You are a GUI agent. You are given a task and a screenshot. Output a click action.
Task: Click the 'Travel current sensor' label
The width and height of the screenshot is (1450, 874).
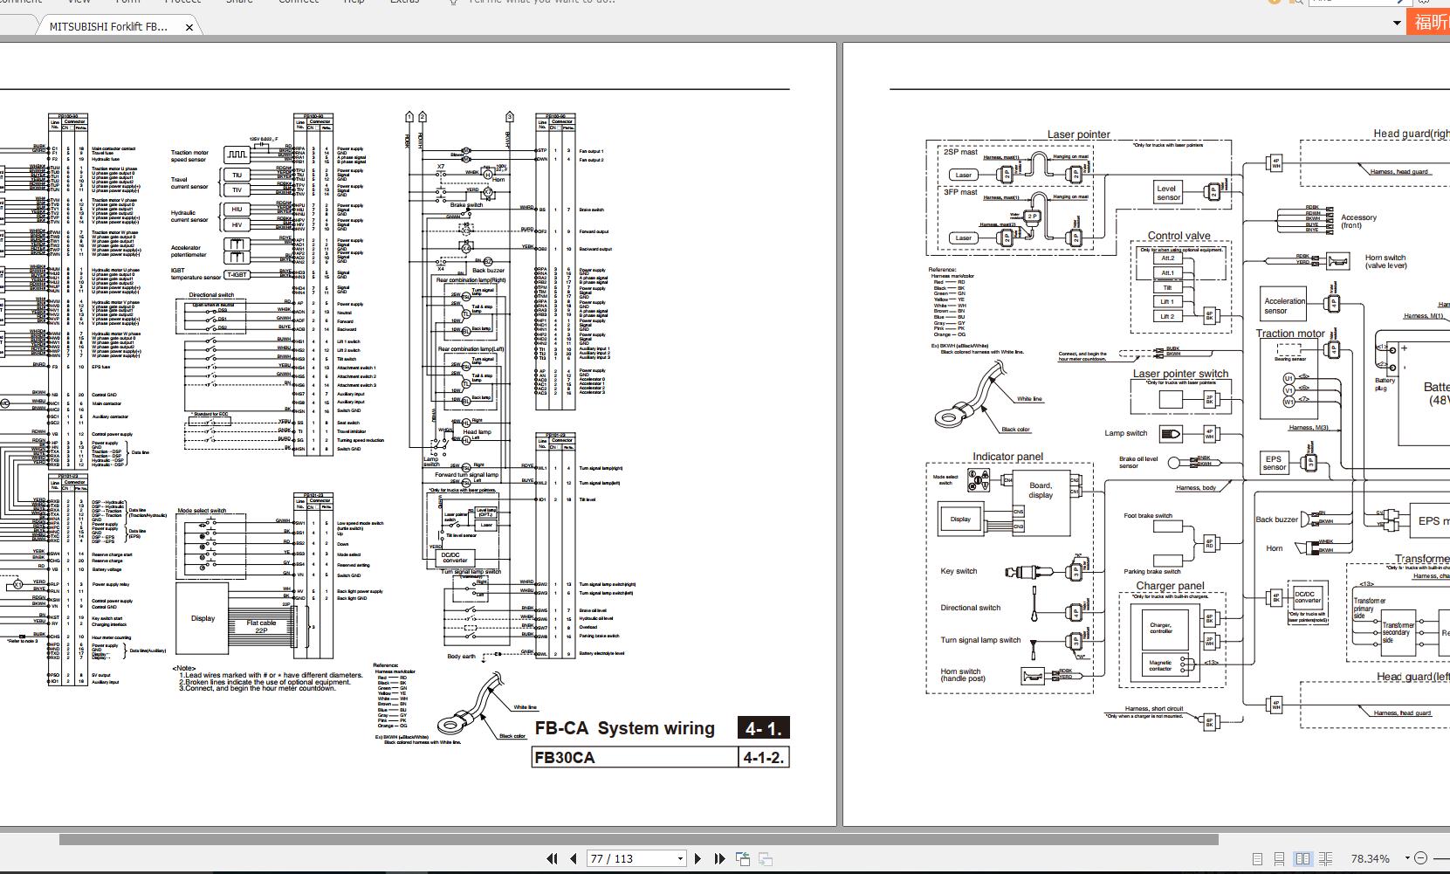[x=189, y=183]
